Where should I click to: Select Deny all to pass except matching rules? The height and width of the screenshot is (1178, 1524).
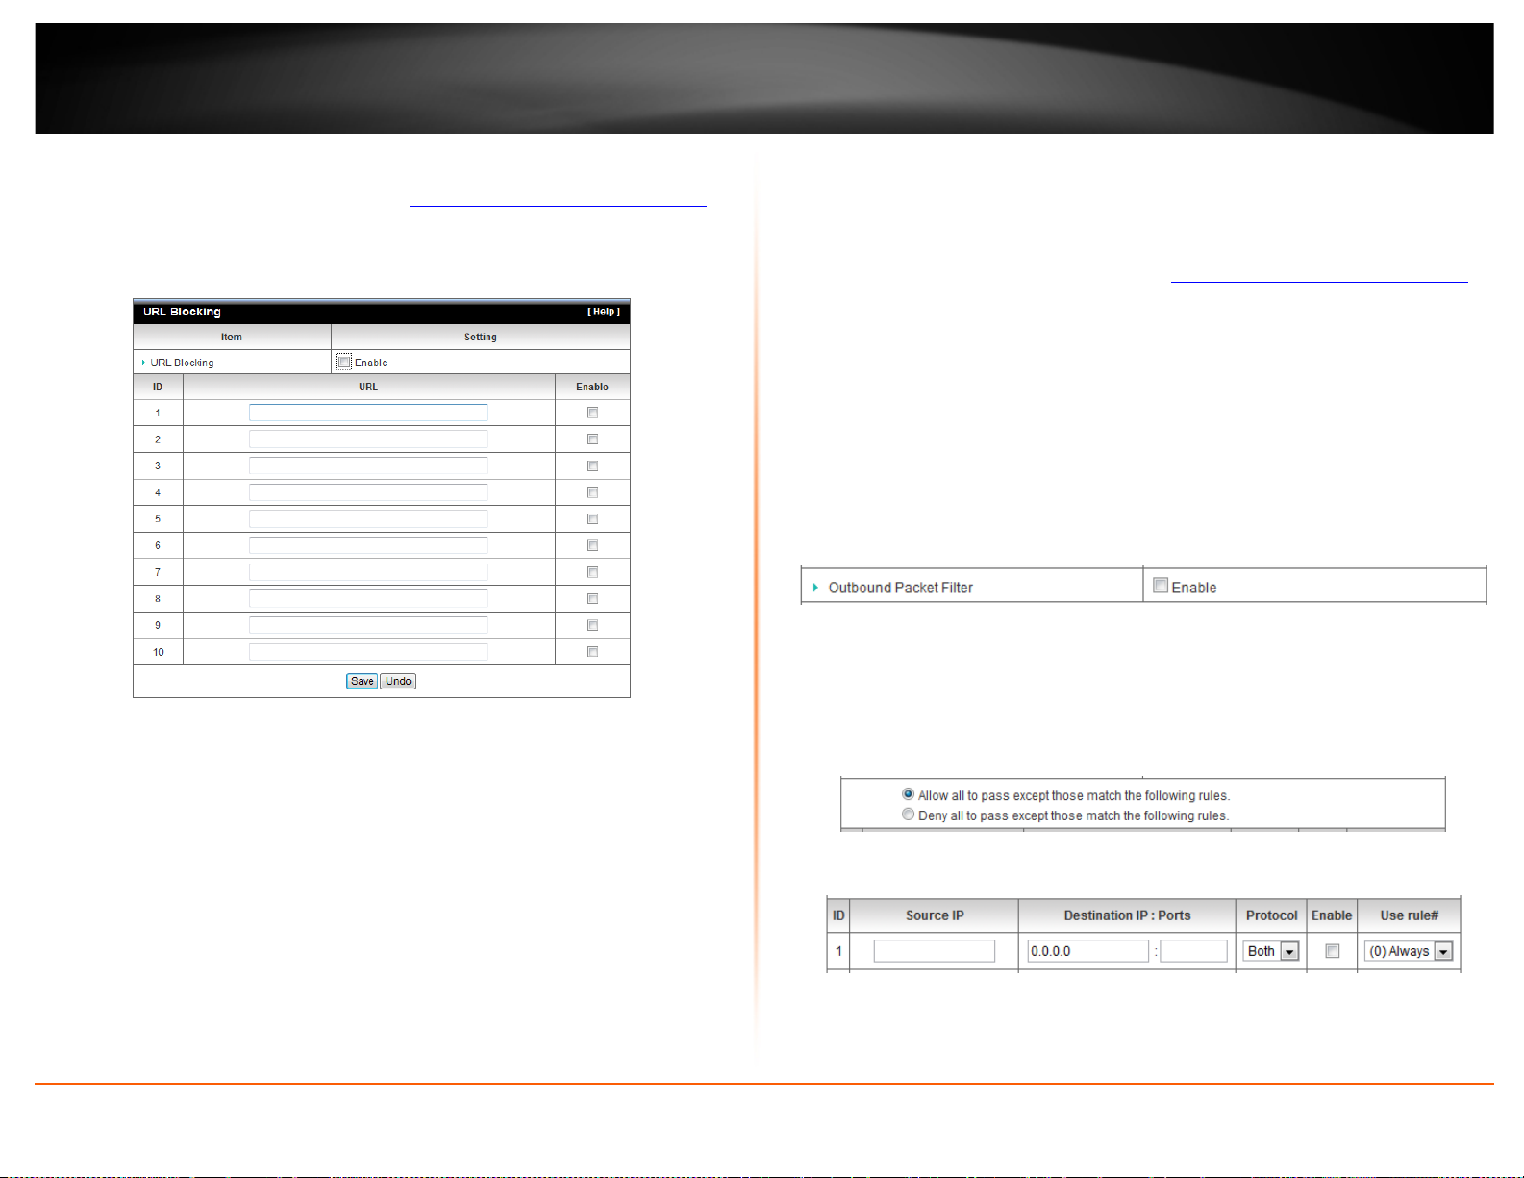tap(908, 815)
